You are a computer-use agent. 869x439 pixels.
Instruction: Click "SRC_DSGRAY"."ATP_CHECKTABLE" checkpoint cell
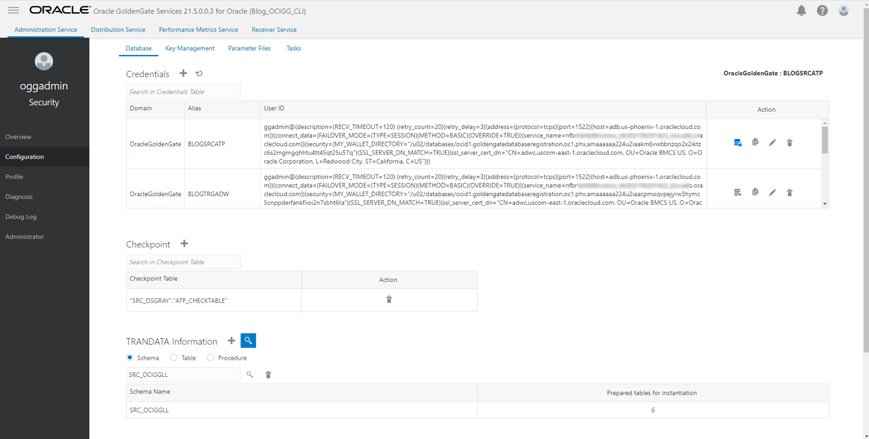tap(214, 301)
